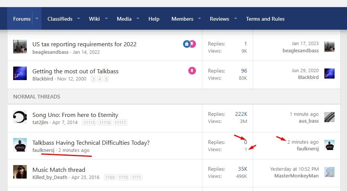Click beaglesandbass avatar beside US tax thread title
Viewport: 347px width, 191px height.
[20, 47]
